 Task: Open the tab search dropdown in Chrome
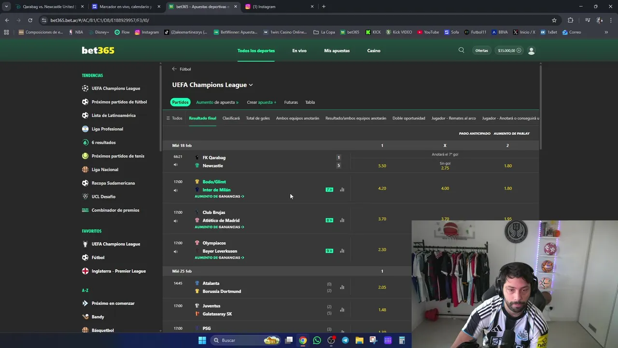coord(6,7)
